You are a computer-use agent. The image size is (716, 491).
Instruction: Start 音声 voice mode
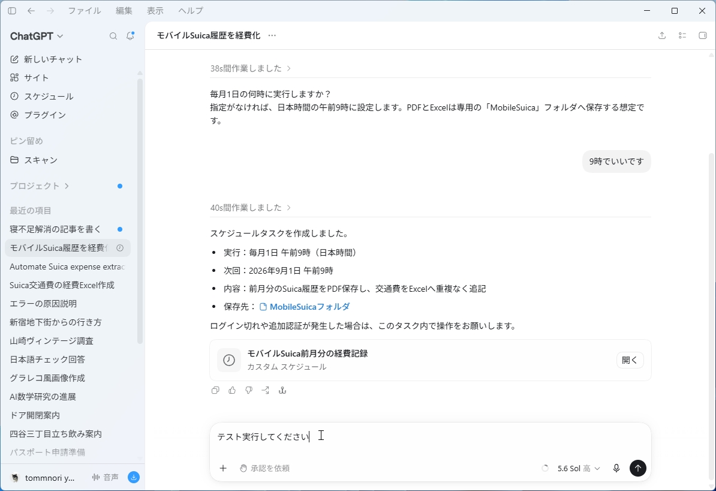(106, 477)
